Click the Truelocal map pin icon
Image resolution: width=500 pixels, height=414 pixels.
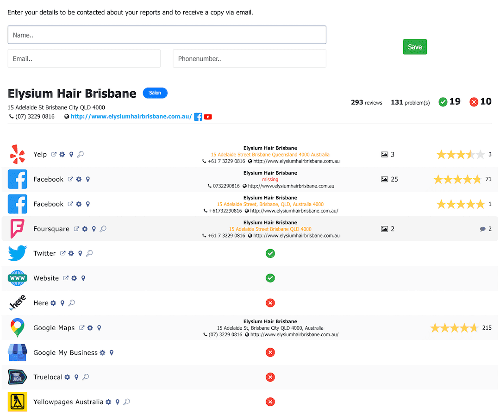[76, 377]
